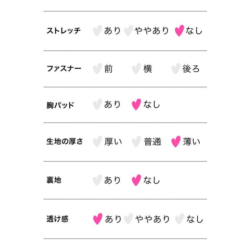Click the 透け感 row label
Screen dimensions: 250x250
pyautogui.click(x=57, y=219)
